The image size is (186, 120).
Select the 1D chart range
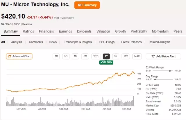coord(56,56)
